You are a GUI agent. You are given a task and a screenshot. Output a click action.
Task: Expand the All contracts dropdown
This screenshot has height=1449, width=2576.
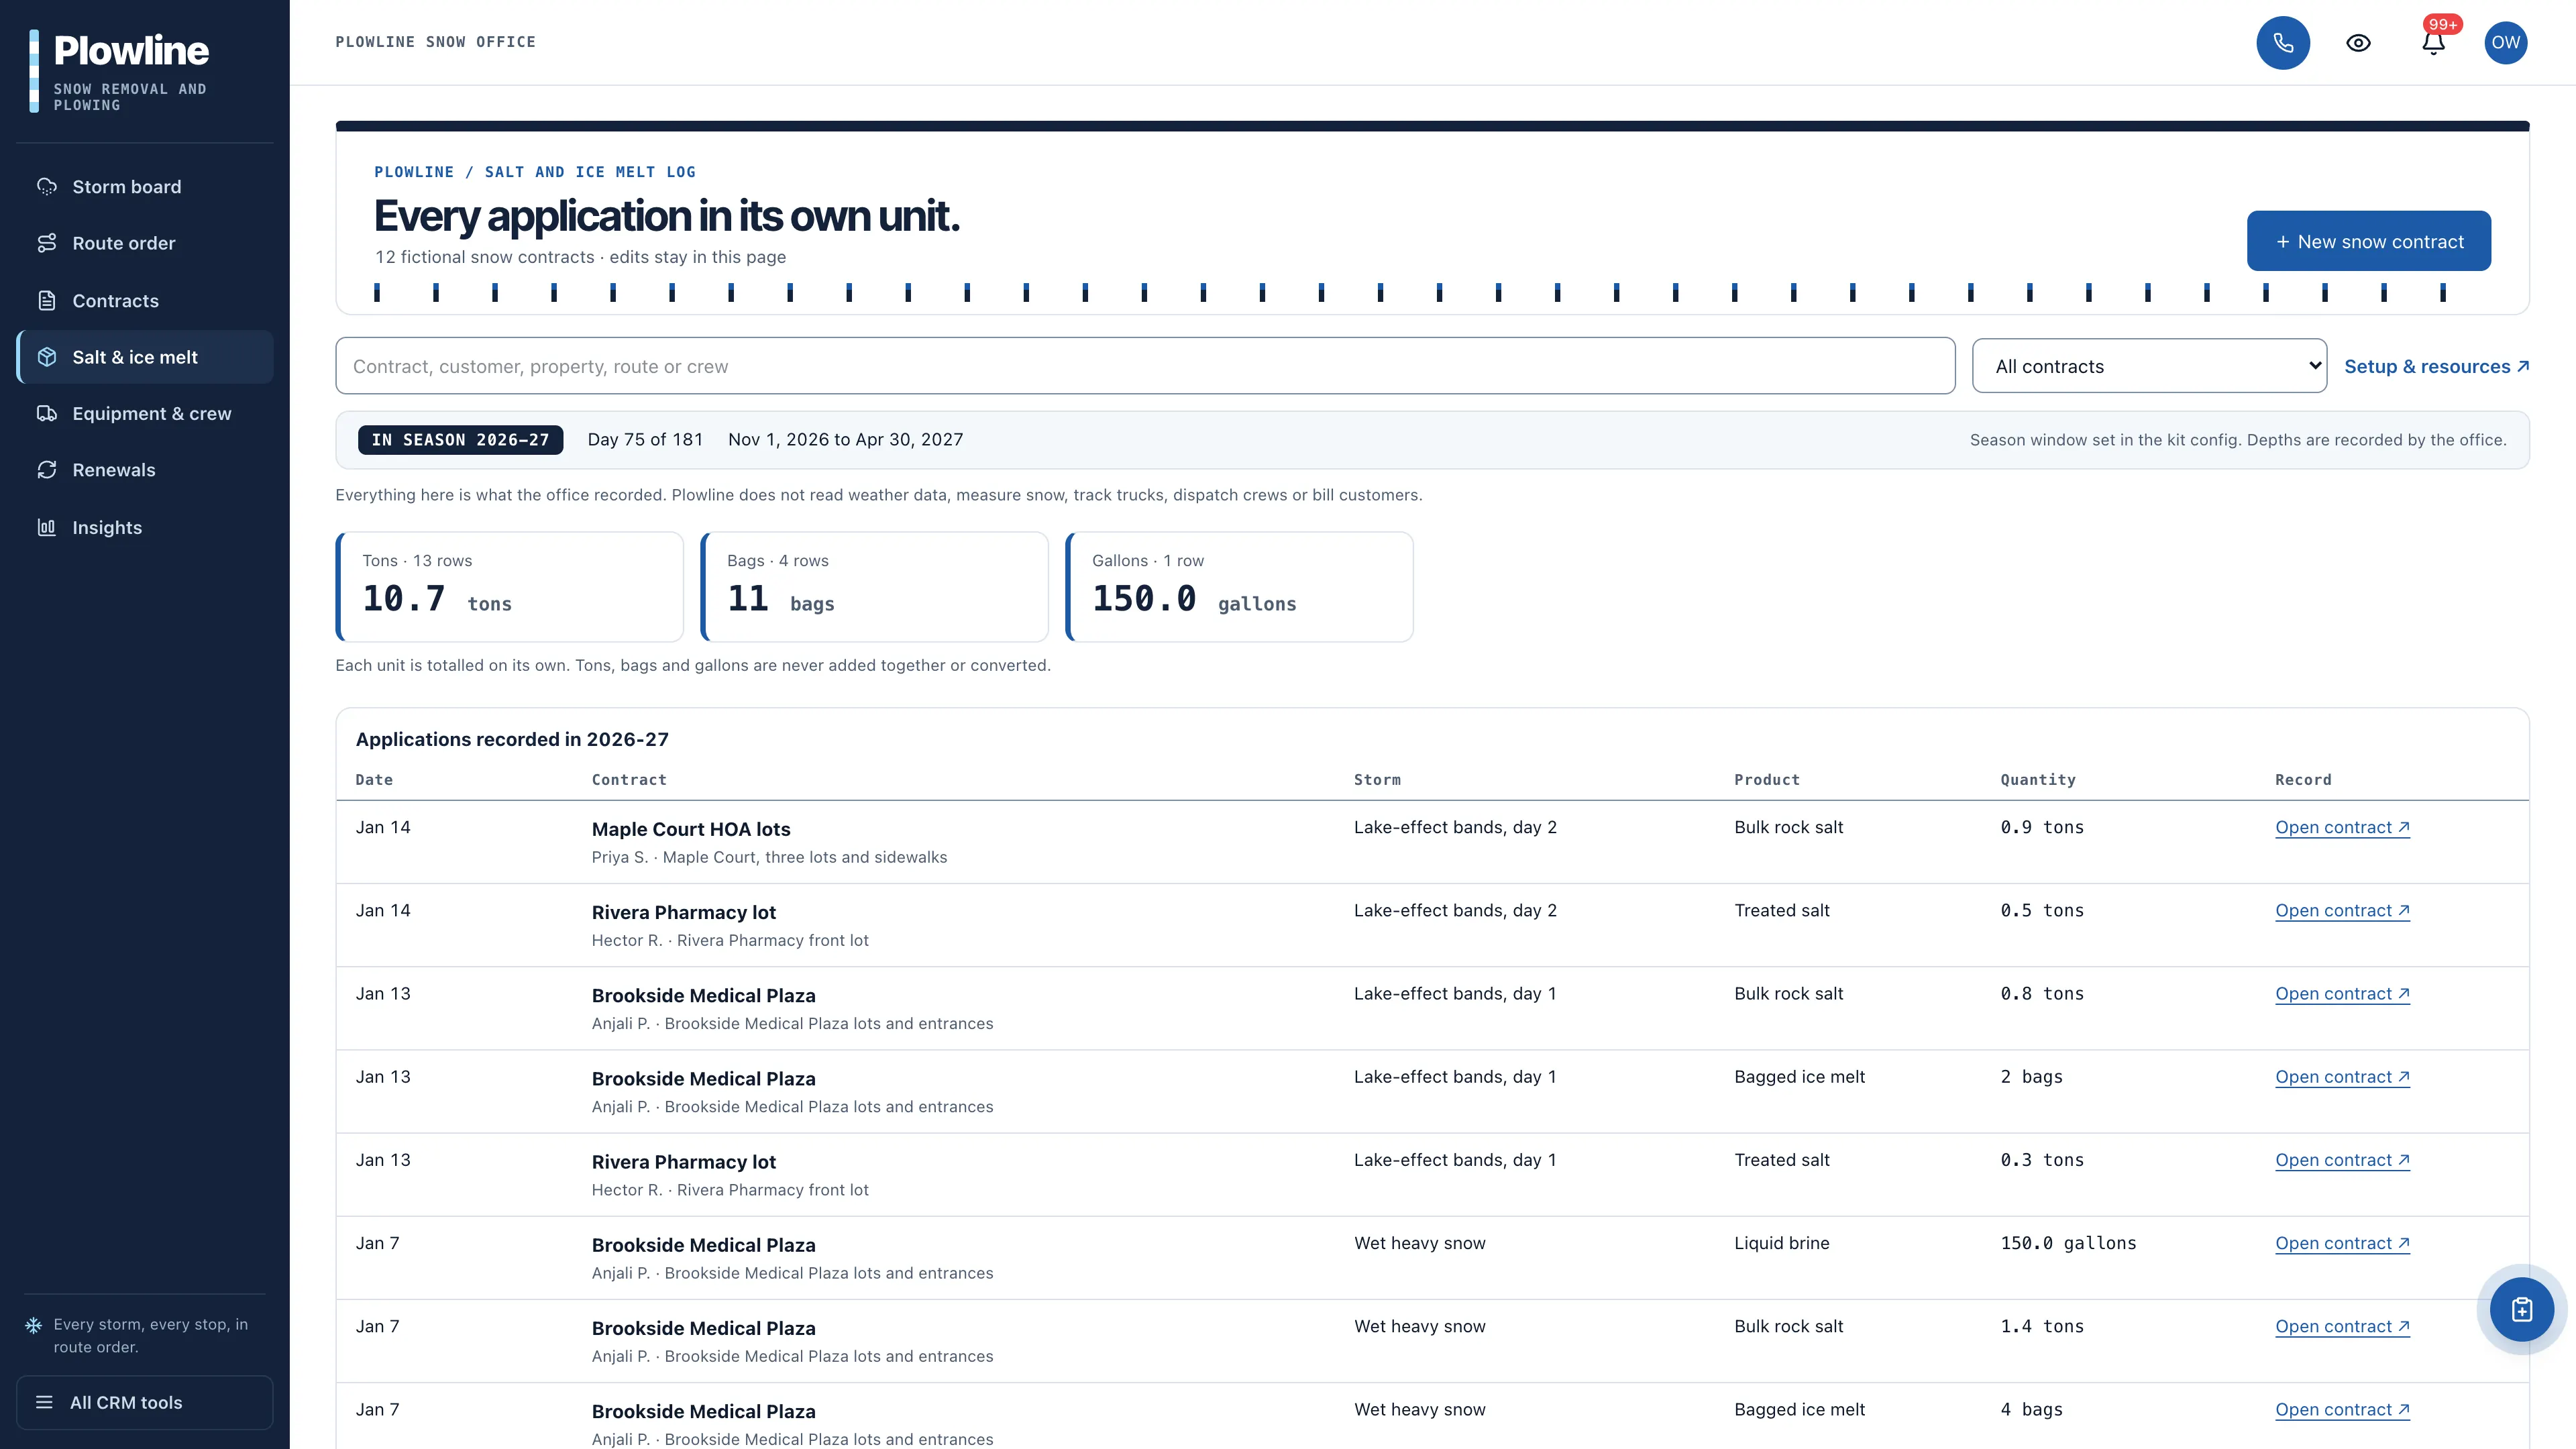pos(2149,366)
